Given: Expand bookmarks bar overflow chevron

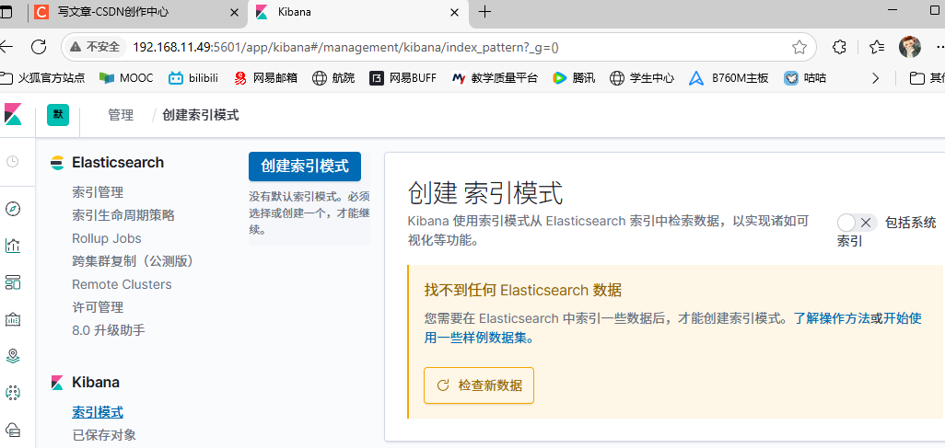Looking at the screenshot, I should point(876,77).
